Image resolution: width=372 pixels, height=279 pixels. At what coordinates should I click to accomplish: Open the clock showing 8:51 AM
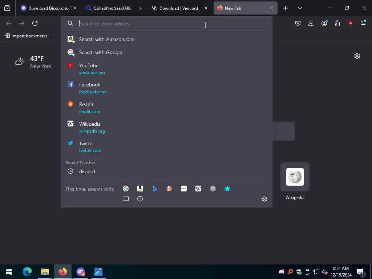[x=341, y=272]
